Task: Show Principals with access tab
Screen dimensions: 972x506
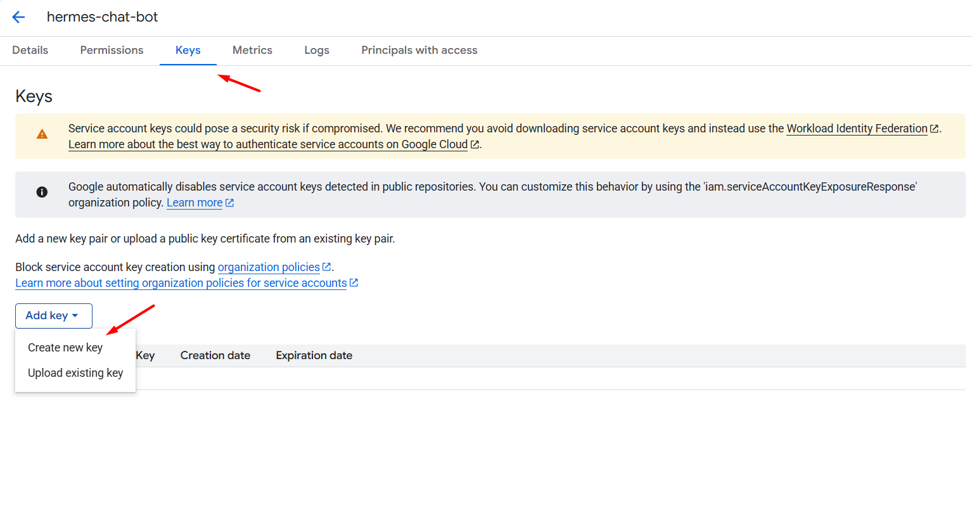Action: click(x=419, y=51)
